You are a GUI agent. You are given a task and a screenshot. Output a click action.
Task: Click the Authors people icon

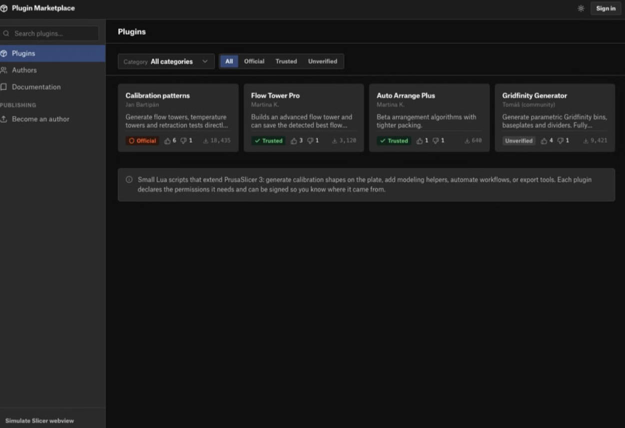[x=4, y=70]
